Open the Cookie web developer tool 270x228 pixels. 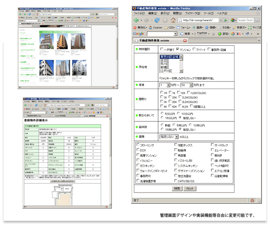tap(155, 27)
